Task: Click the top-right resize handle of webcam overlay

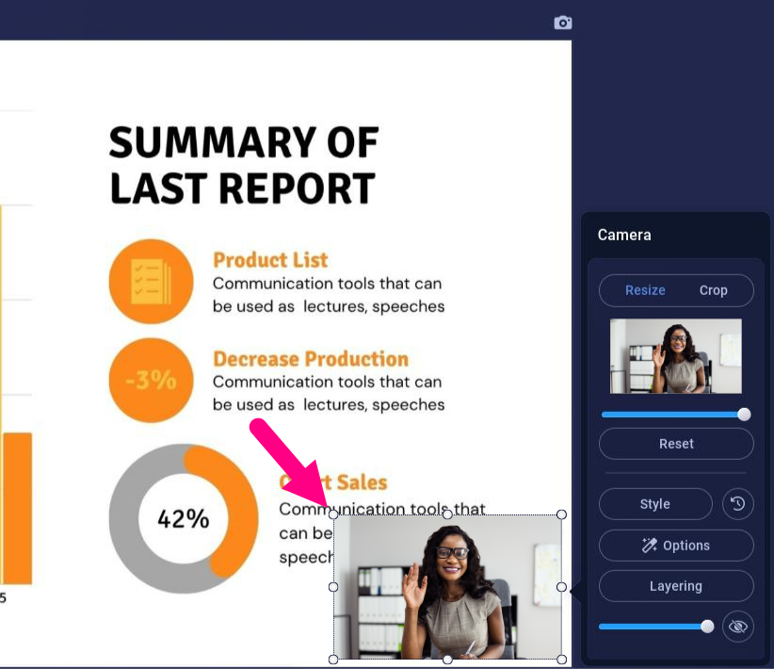Action: (562, 514)
